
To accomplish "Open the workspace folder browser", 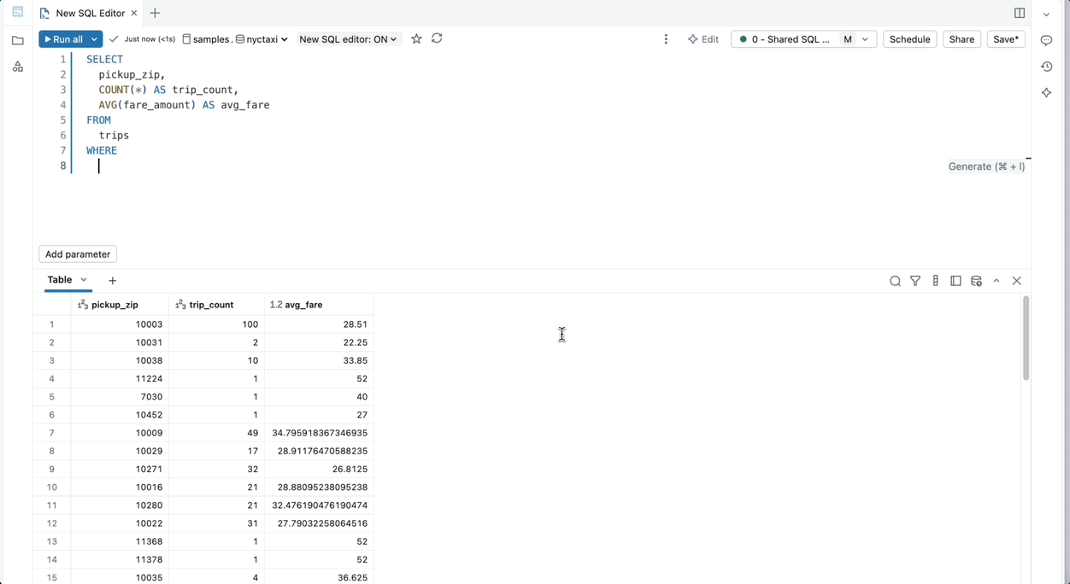I will pyautogui.click(x=17, y=41).
